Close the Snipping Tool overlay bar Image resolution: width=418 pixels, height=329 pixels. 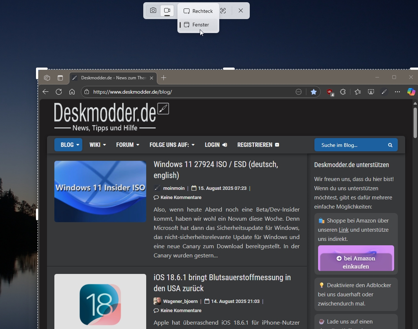[241, 10]
